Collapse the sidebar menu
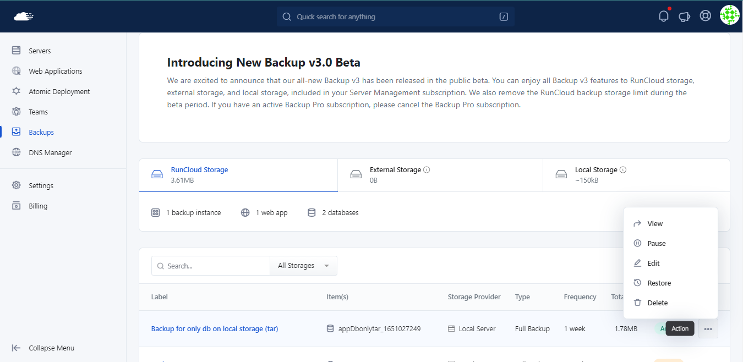Screen dimensions: 743x362 tap(43, 348)
